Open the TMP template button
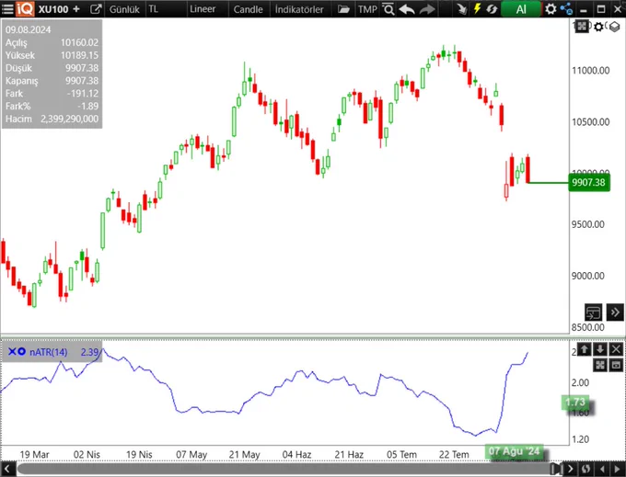 coord(367,9)
